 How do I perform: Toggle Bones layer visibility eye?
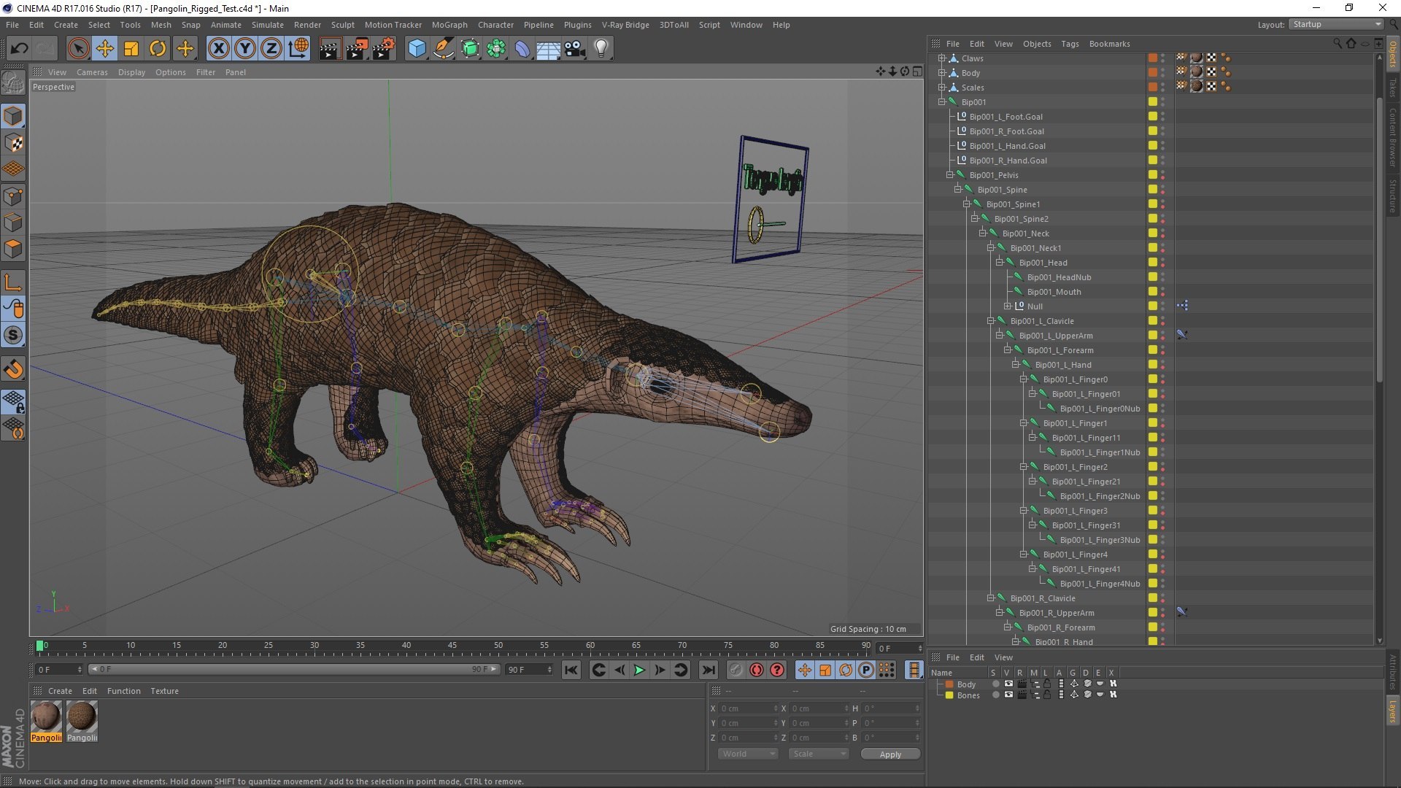[1008, 695]
